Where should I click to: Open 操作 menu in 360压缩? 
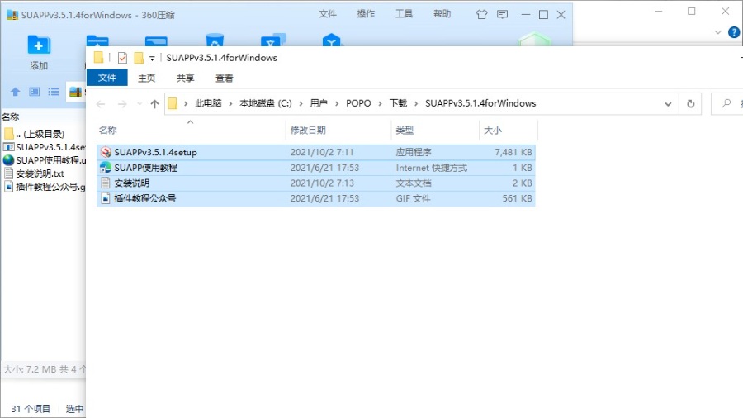366,14
